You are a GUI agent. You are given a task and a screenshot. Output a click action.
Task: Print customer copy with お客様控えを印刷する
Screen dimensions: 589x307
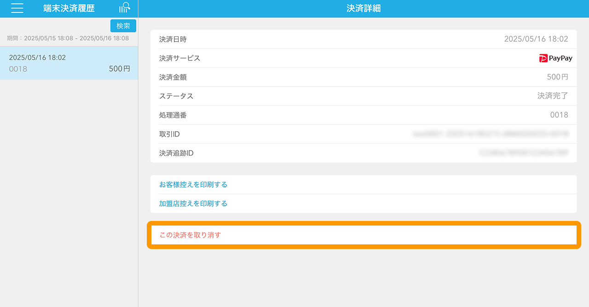(193, 185)
